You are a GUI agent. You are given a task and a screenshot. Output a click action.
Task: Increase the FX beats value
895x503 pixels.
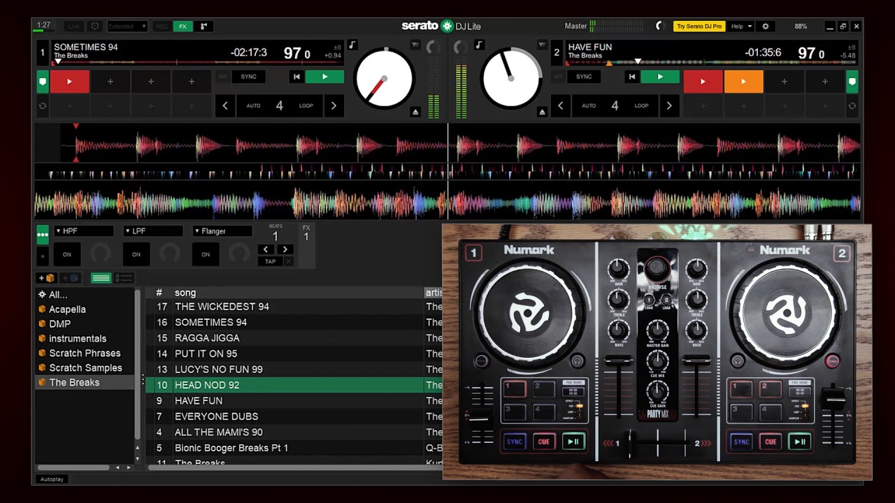(285, 249)
